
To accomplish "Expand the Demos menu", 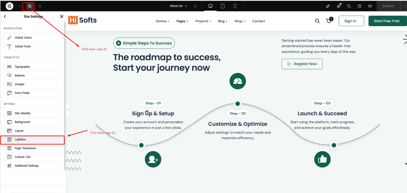I will tap(163, 21).
